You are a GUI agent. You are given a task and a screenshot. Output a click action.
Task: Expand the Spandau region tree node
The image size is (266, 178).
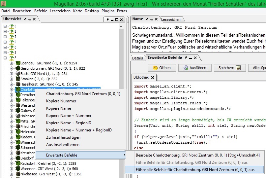tap(12, 63)
